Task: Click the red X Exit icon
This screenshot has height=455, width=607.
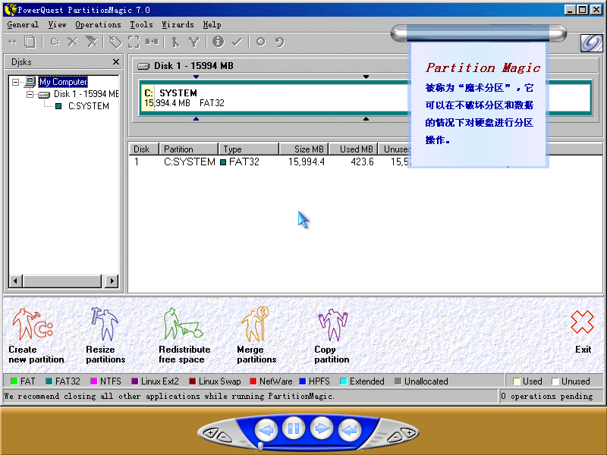Action: click(x=582, y=322)
